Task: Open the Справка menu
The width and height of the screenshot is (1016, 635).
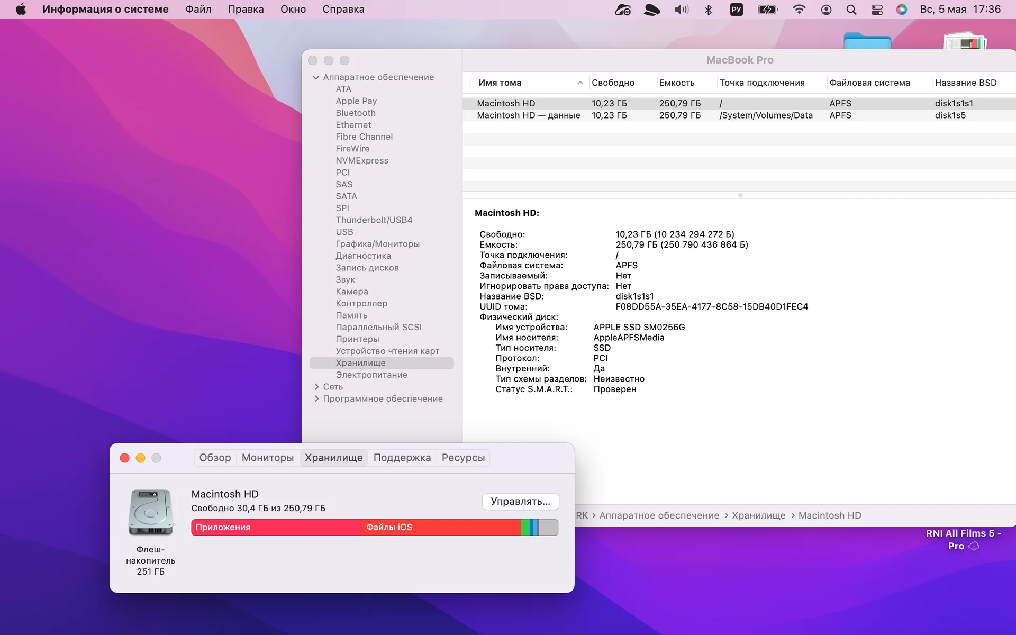Action: click(x=343, y=10)
